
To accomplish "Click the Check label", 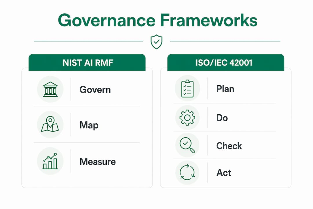I will pyautogui.click(x=229, y=146).
